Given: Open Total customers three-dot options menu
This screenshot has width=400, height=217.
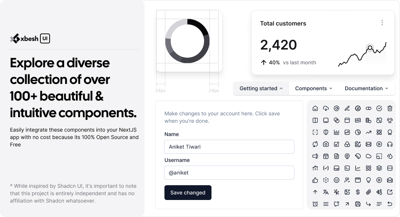Looking at the screenshot, I should click(382, 23).
